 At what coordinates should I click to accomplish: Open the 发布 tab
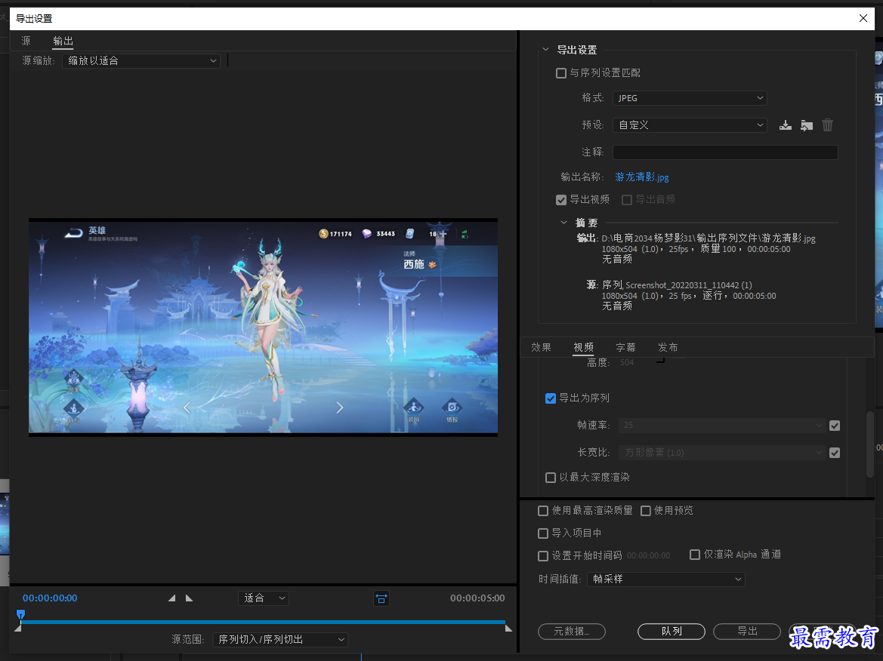click(x=668, y=347)
